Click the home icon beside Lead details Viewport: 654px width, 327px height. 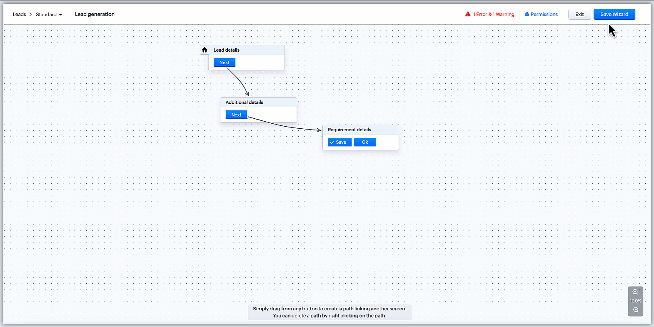pos(205,50)
